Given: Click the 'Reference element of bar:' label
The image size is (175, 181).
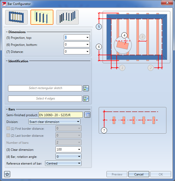Looking at the screenshot, I should tap(24, 164).
